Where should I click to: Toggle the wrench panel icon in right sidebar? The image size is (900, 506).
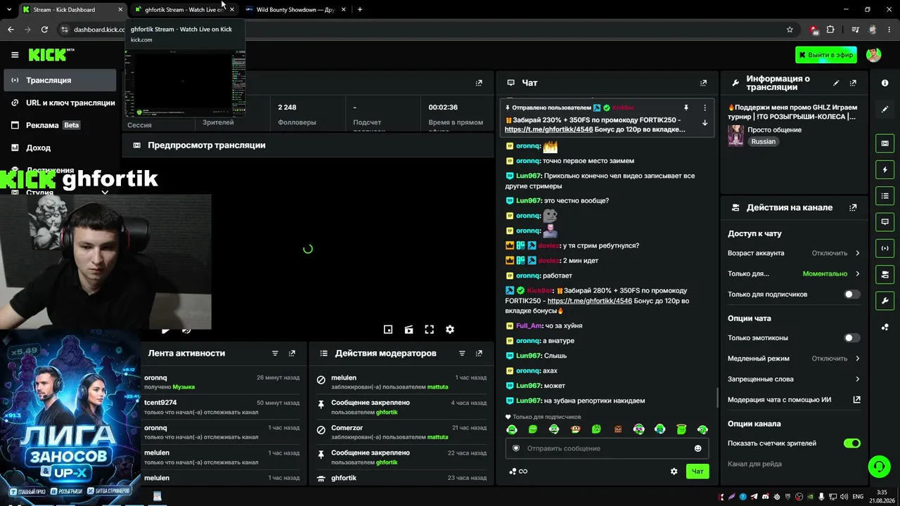885,301
